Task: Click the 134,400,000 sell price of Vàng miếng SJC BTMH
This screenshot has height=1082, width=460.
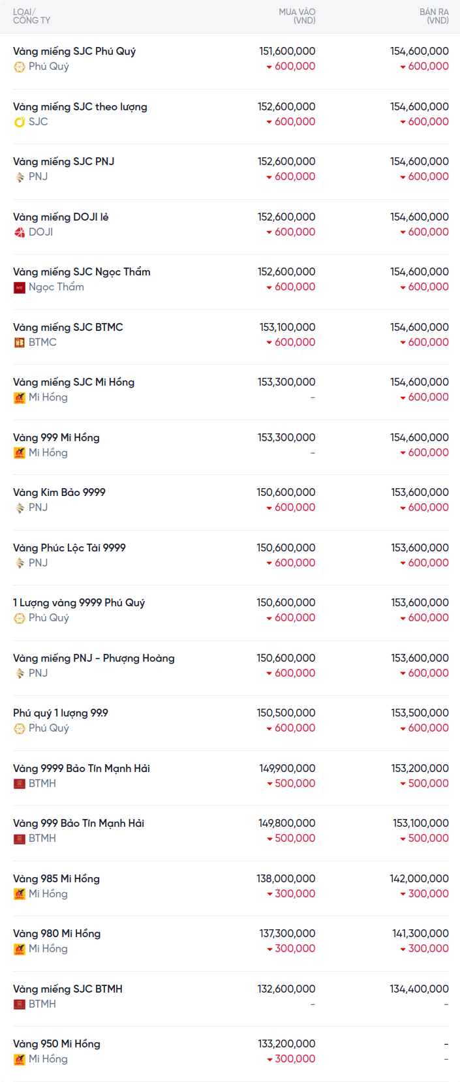Action: 419,989
